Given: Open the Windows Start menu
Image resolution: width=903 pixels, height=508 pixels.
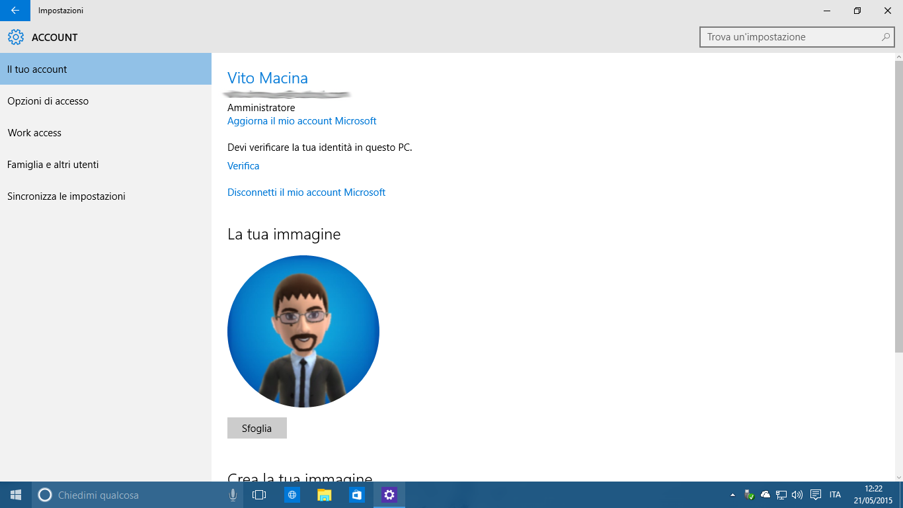Looking at the screenshot, I should pos(16,495).
